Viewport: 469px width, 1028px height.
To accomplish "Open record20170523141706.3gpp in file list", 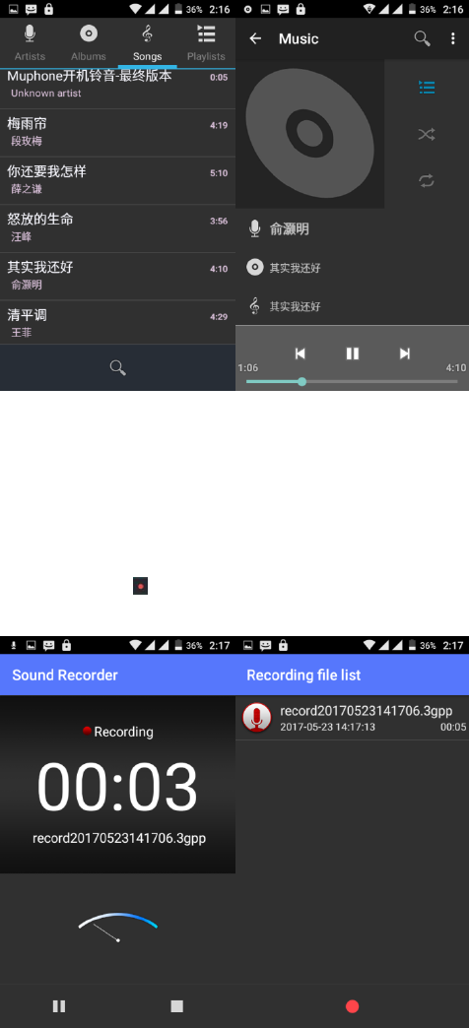I will coord(352,718).
